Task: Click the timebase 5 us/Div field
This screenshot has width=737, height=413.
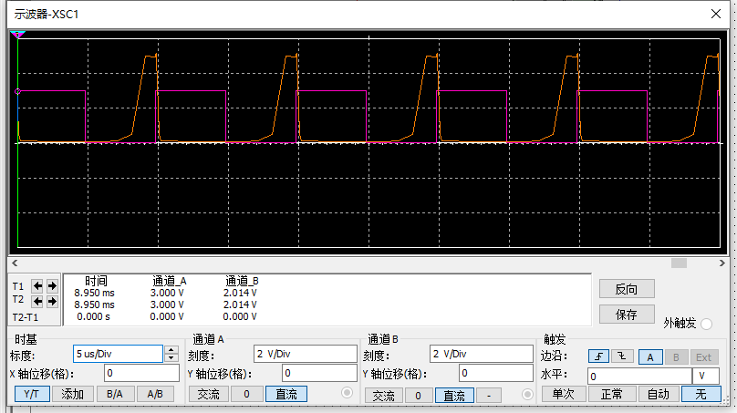Action: coord(118,354)
